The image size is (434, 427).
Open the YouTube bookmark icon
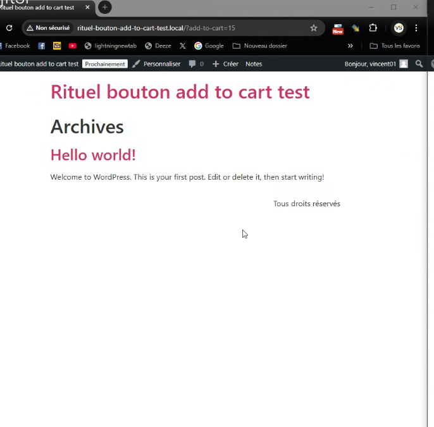click(x=73, y=46)
